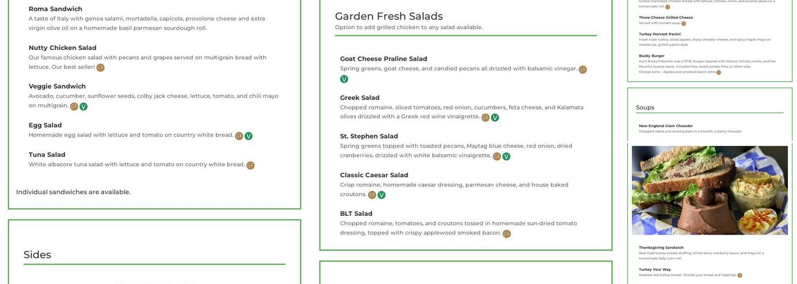Click GF icon on Egg Salad item
The width and height of the screenshot is (797, 284).
(239, 136)
